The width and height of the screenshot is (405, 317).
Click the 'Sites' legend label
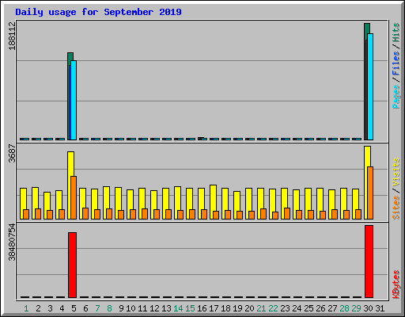[x=396, y=208]
